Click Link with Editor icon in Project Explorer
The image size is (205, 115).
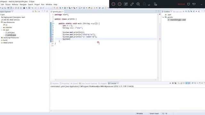tap(36, 11)
